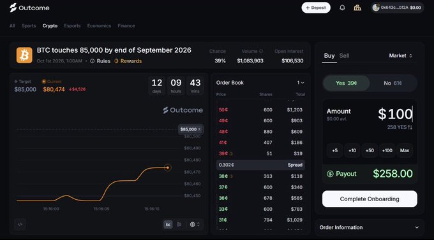Click the Rewards coin icon
Viewport: 434px width, 240px height.
coord(116,61)
